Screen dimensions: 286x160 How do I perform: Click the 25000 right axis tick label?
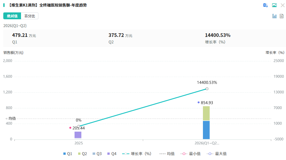[x=278, y=61]
